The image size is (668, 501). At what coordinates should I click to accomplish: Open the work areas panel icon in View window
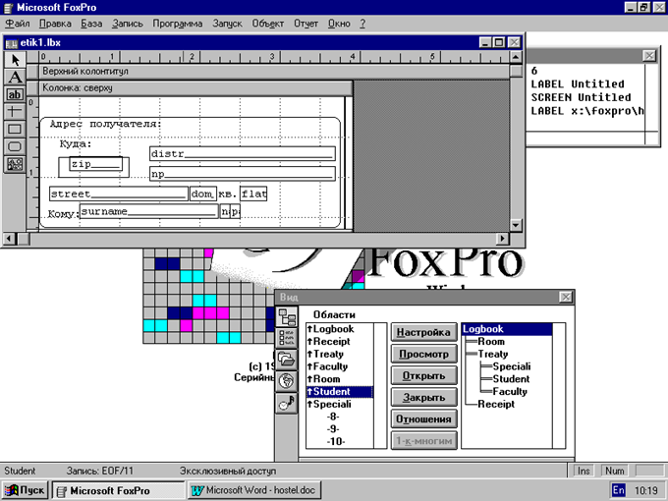point(287,317)
